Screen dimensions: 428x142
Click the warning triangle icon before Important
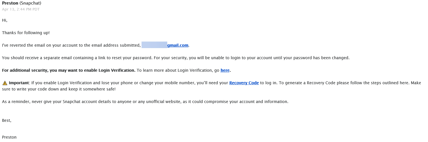tap(5, 83)
